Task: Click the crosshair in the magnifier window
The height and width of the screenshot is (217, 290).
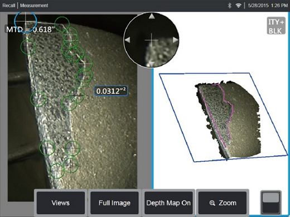Action: [x=152, y=40]
